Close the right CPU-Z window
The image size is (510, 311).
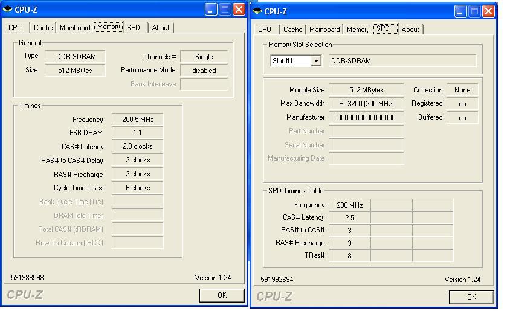point(488,11)
